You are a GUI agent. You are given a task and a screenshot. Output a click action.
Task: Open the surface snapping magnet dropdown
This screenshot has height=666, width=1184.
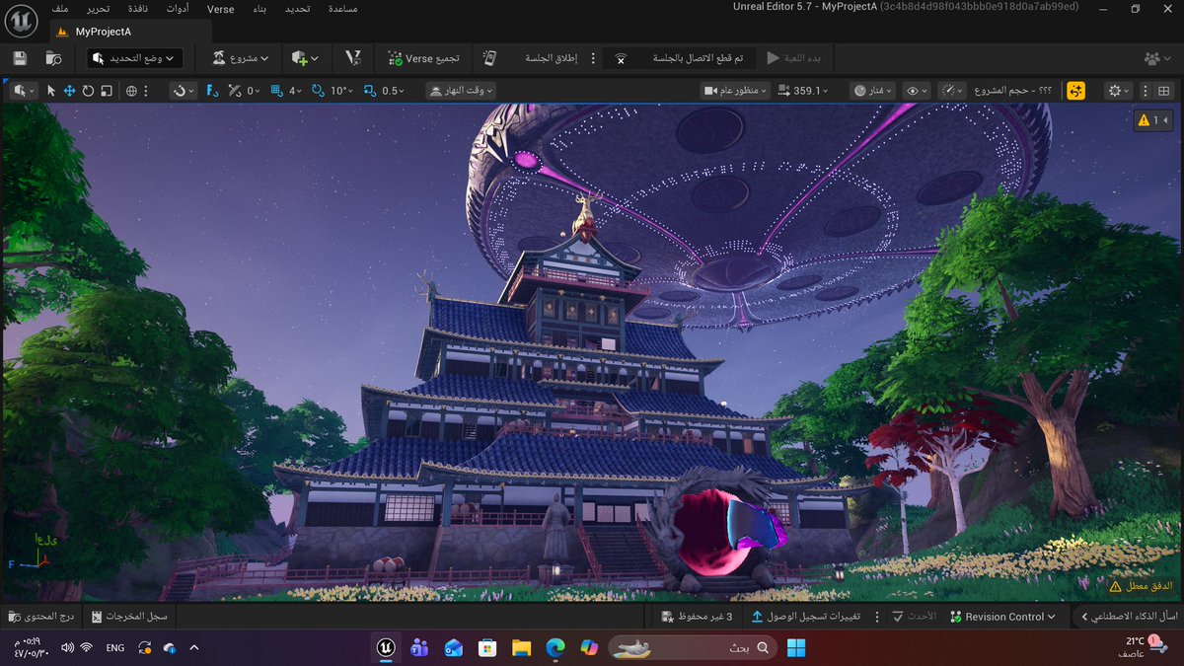point(185,90)
